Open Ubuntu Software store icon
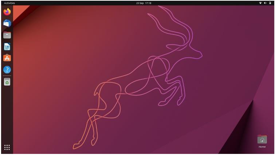Image resolution: width=275 pixels, height=155 pixels. 7,58
